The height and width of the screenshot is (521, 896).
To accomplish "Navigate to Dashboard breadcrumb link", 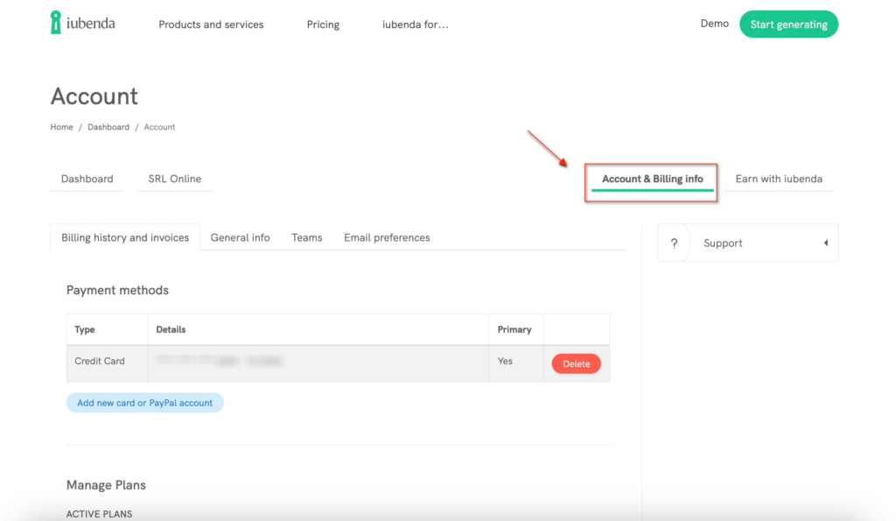I will pos(108,127).
